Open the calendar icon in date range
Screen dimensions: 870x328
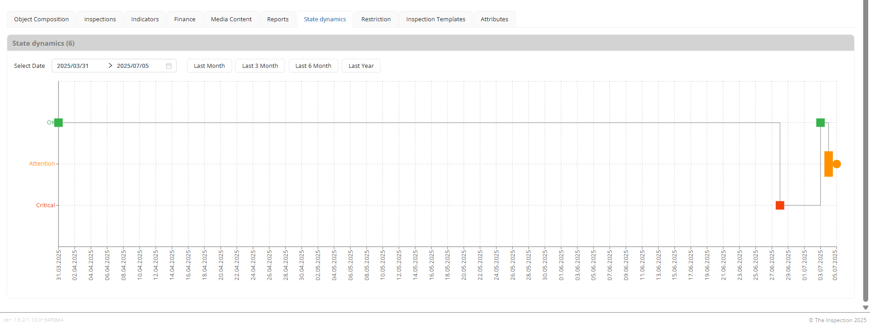pos(169,66)
